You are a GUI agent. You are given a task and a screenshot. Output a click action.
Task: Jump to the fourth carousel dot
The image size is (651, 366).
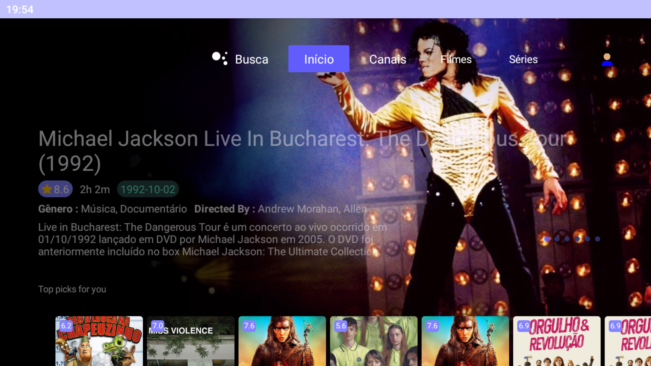577,239
